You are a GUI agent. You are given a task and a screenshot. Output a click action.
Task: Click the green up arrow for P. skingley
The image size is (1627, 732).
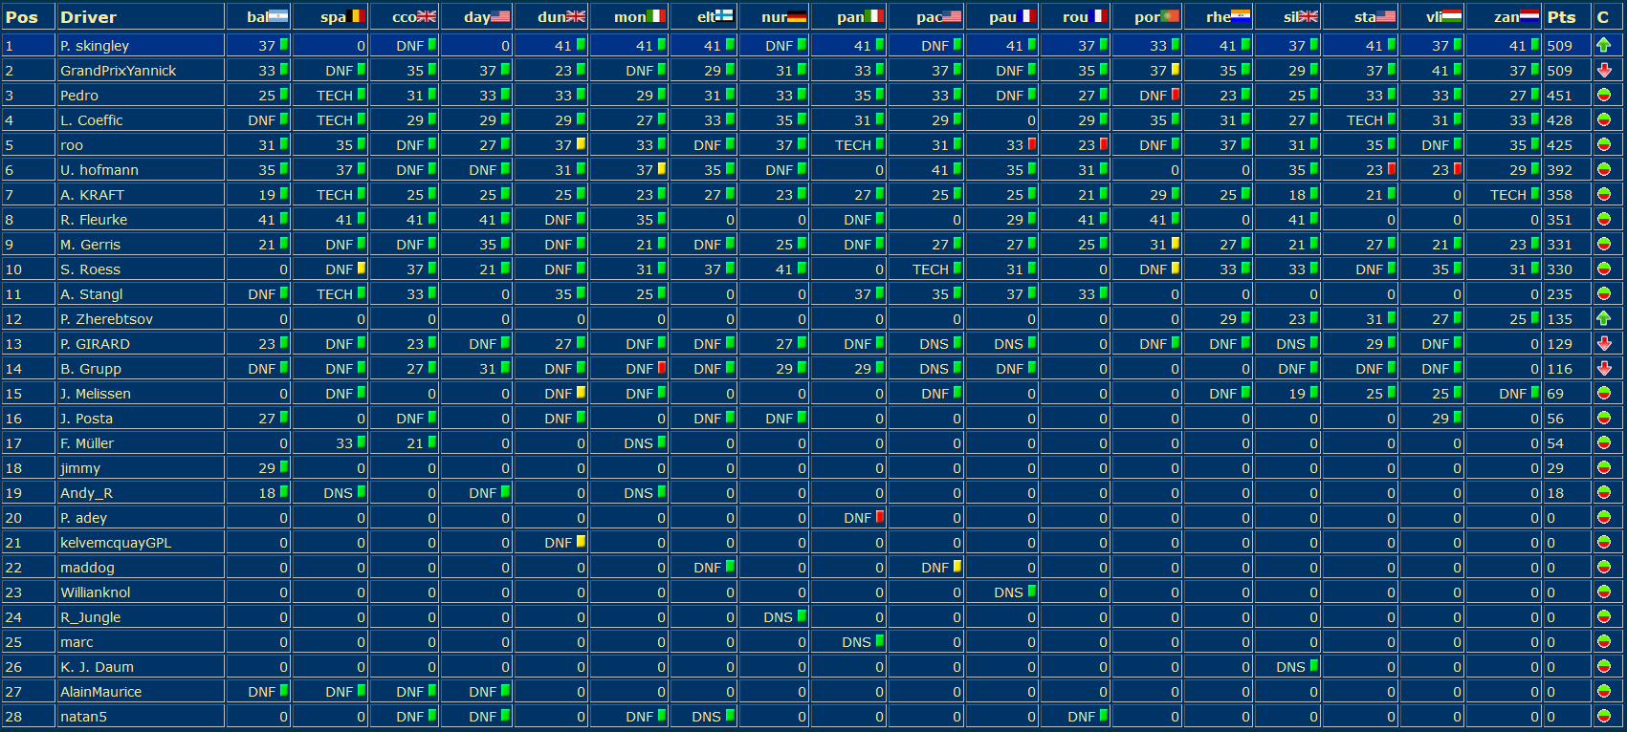click(1604, 45)
